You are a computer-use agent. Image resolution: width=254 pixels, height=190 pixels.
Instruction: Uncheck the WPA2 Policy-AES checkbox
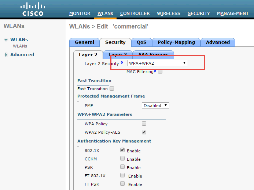point(144,132)
